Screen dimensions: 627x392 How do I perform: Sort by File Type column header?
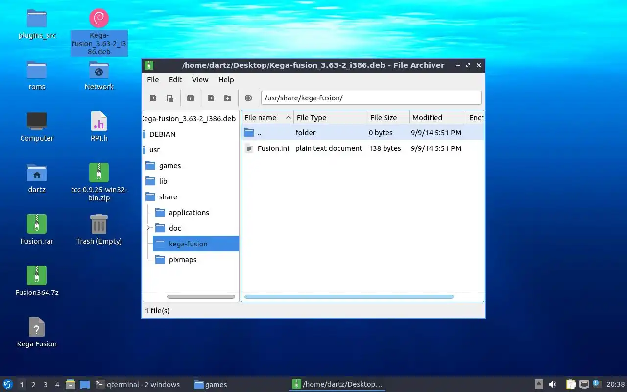(330, 118)
